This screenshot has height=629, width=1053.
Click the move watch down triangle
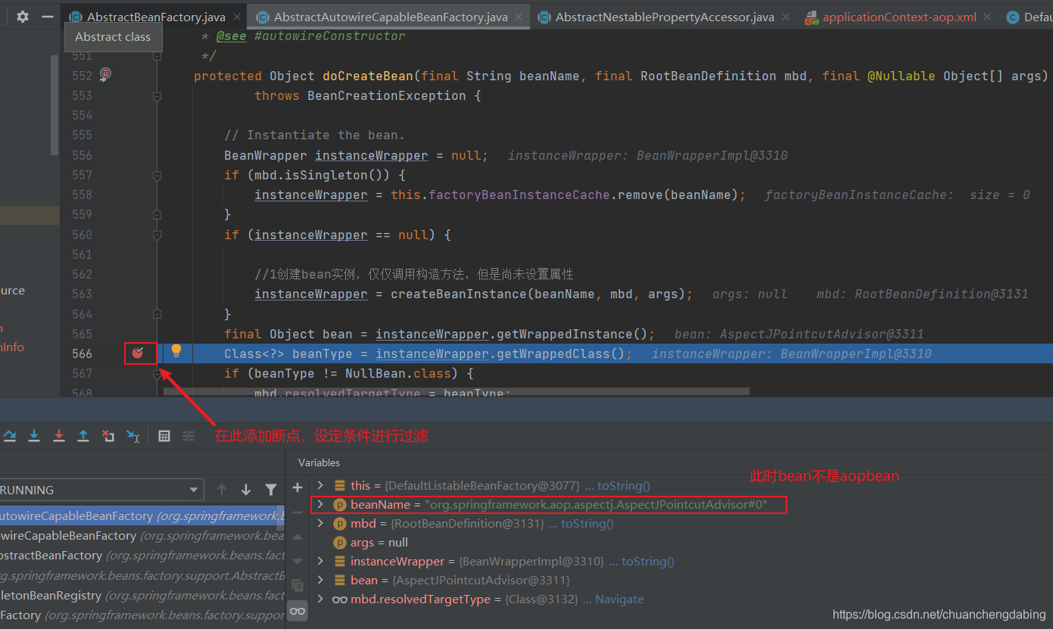(x=298, y=561)
